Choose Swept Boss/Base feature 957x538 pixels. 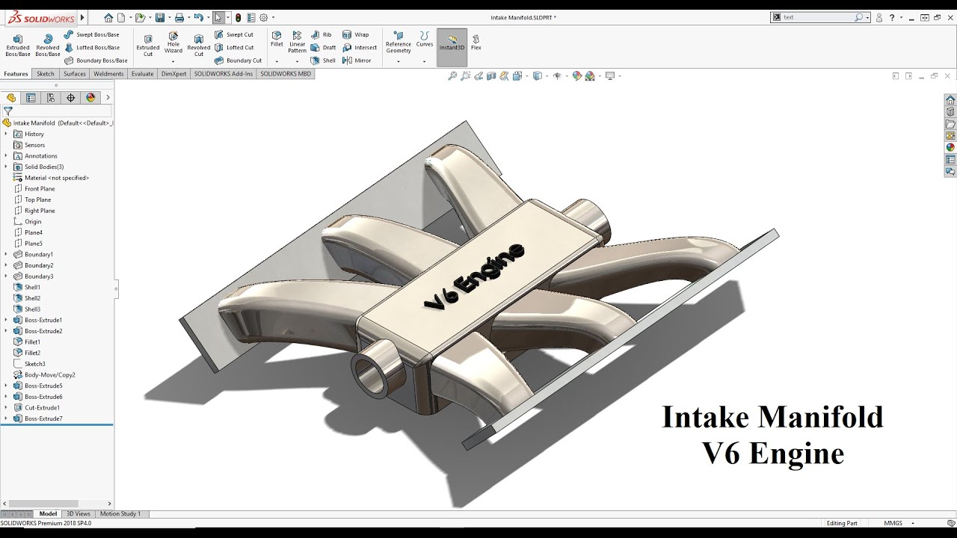(91, 34)
